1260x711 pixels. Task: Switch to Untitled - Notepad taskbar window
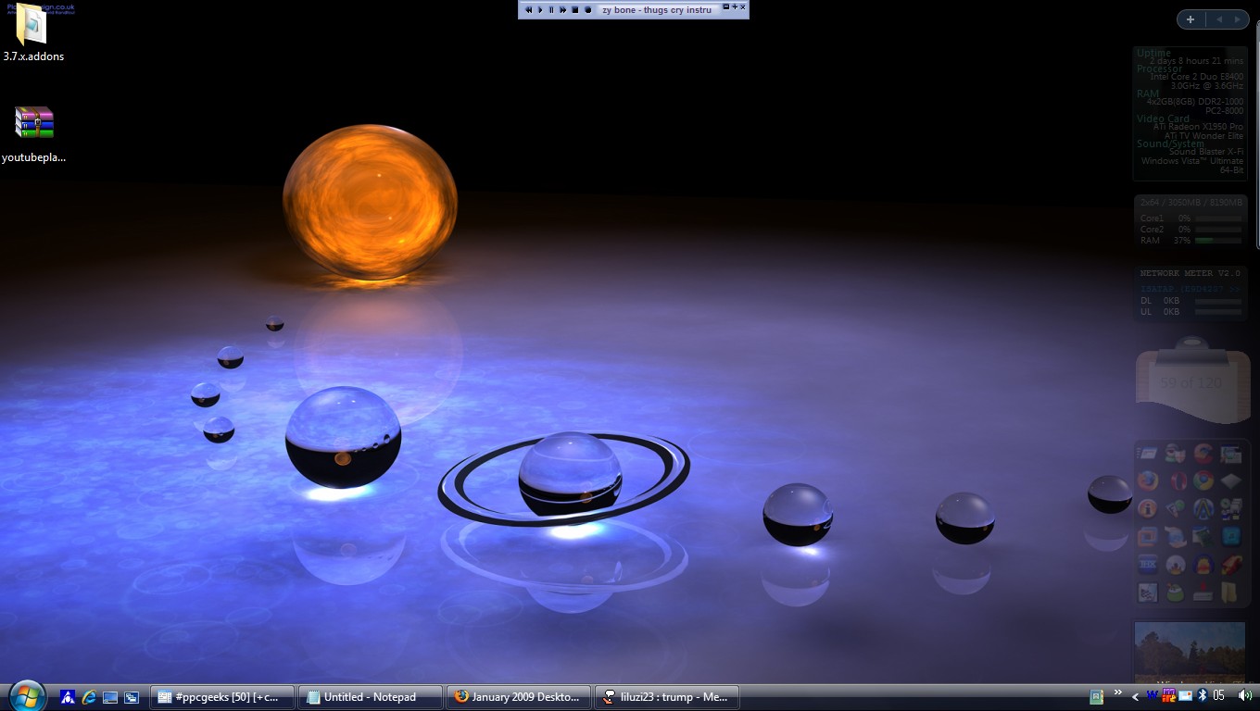(x=369, y=697)
